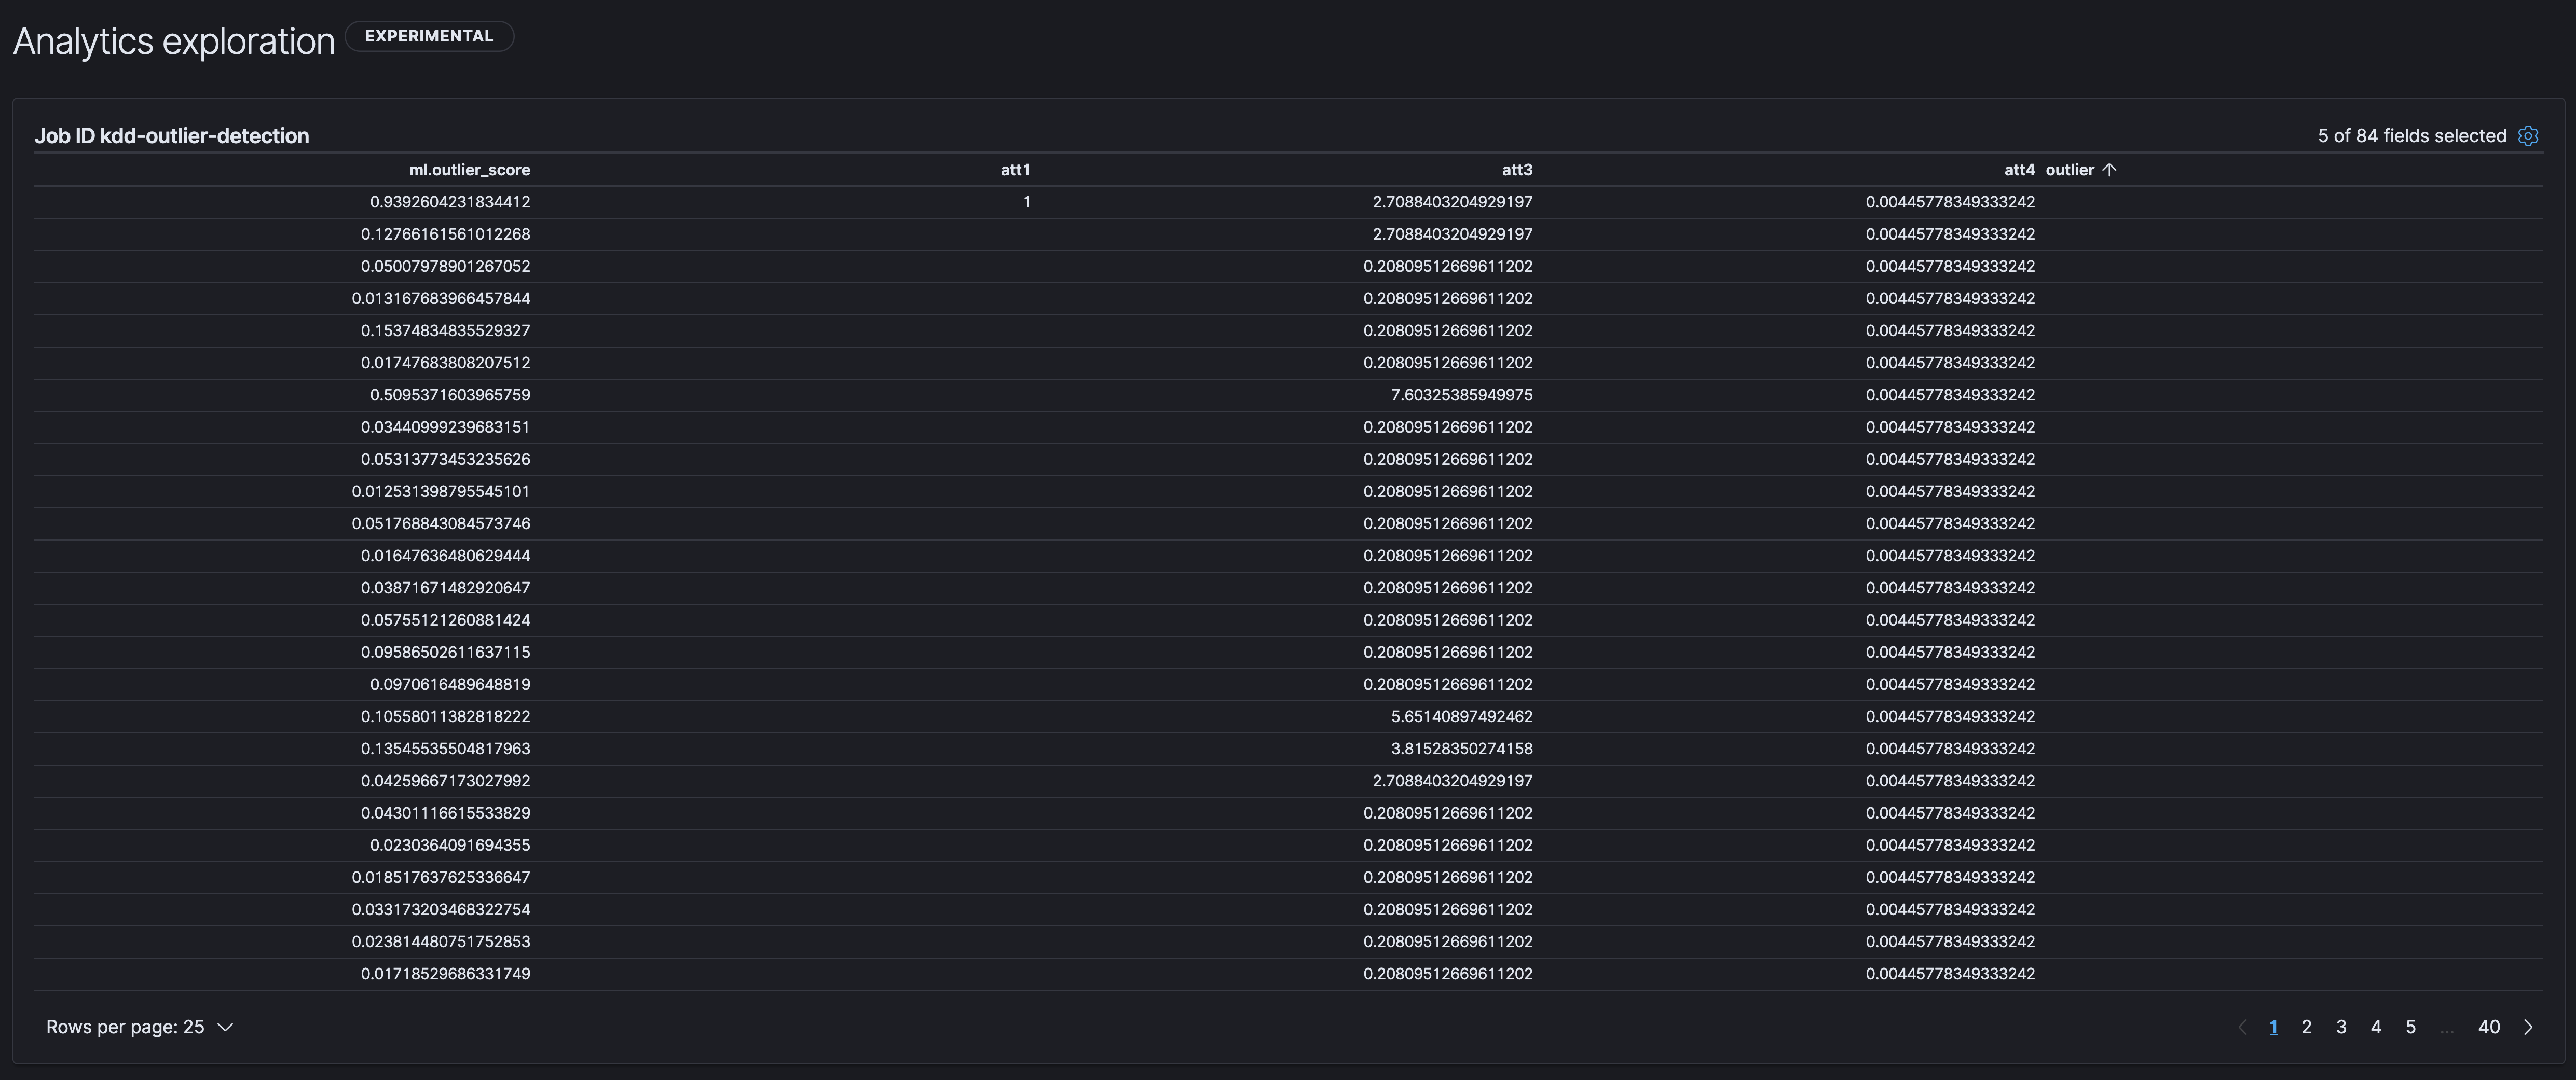
Task: Jump to last page 40
Action: [2489, 1027]
